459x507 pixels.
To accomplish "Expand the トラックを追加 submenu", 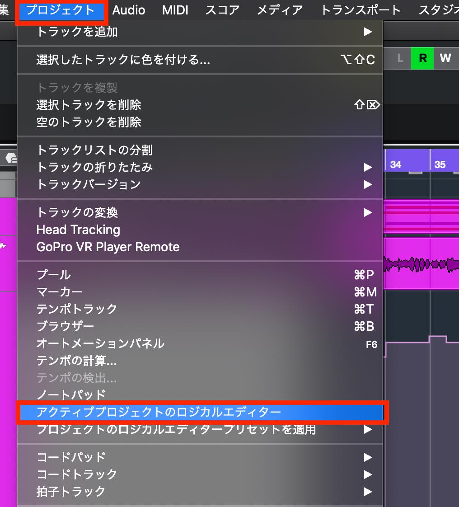I will (x=200, y=32).
